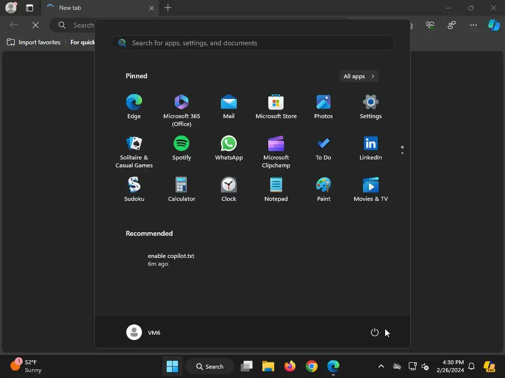
Task: Click the Power button in Start menu
Action: pos(375,332)
